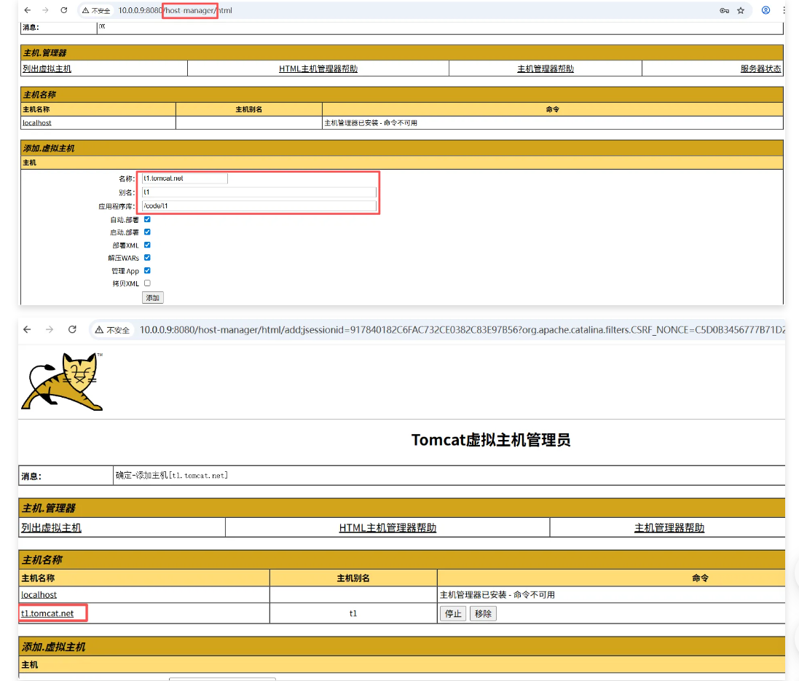799x681 pixels.
Task: Stop the t1.tomcat.net host with 停止
Action: point(453,614)
